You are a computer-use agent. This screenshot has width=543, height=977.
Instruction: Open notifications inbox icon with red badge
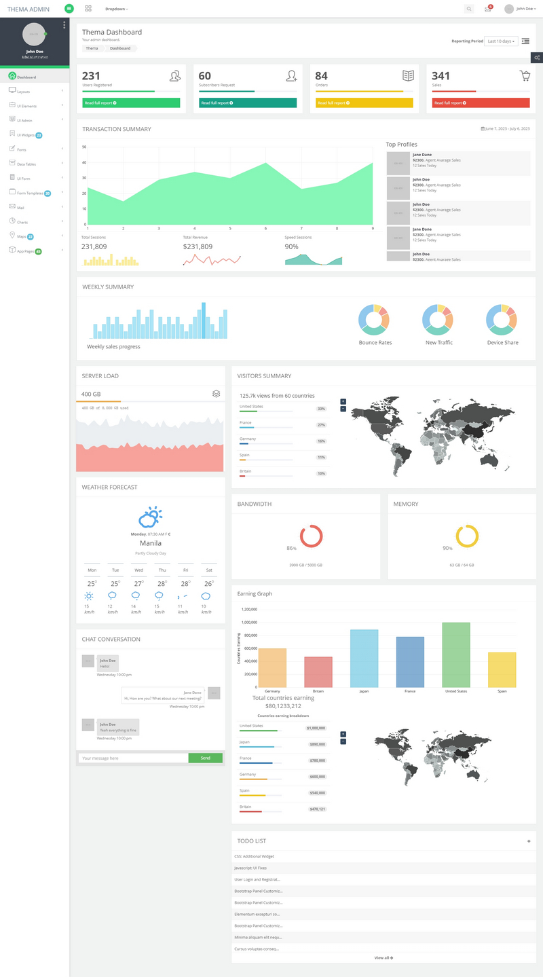pos(487,9)
